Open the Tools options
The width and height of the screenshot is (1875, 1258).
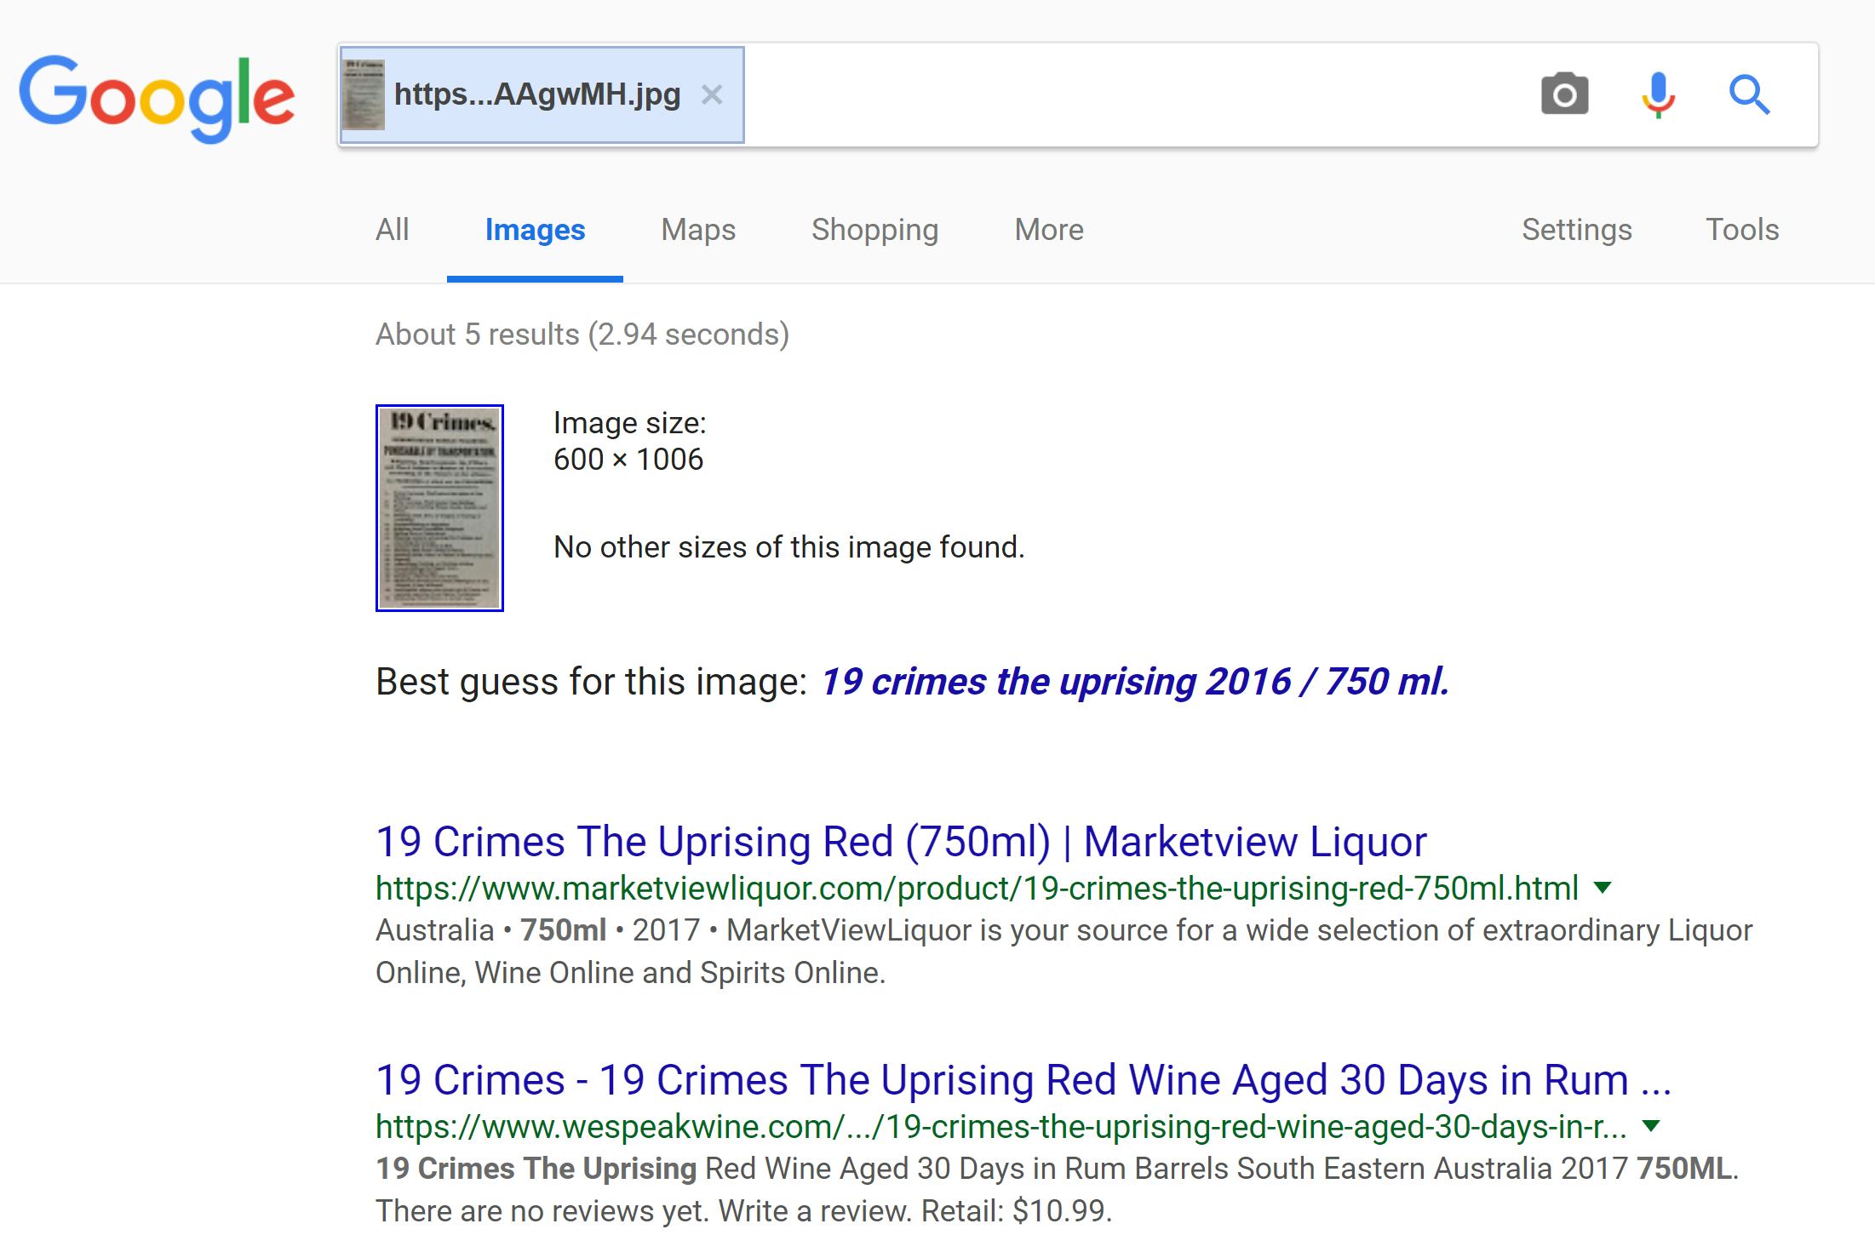pyautogui.click(x=1741, y=230)
